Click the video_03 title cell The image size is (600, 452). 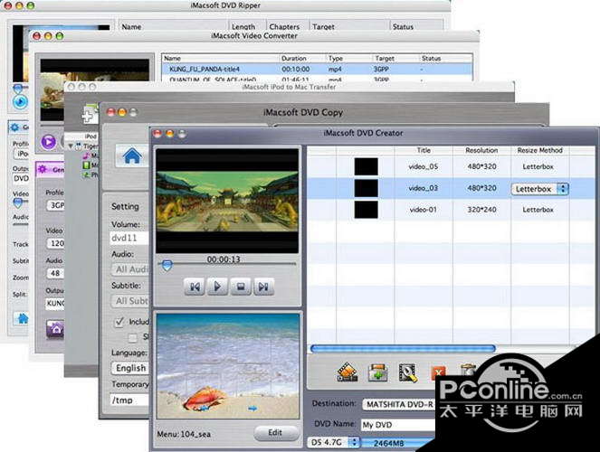click(x=424, y=188)
